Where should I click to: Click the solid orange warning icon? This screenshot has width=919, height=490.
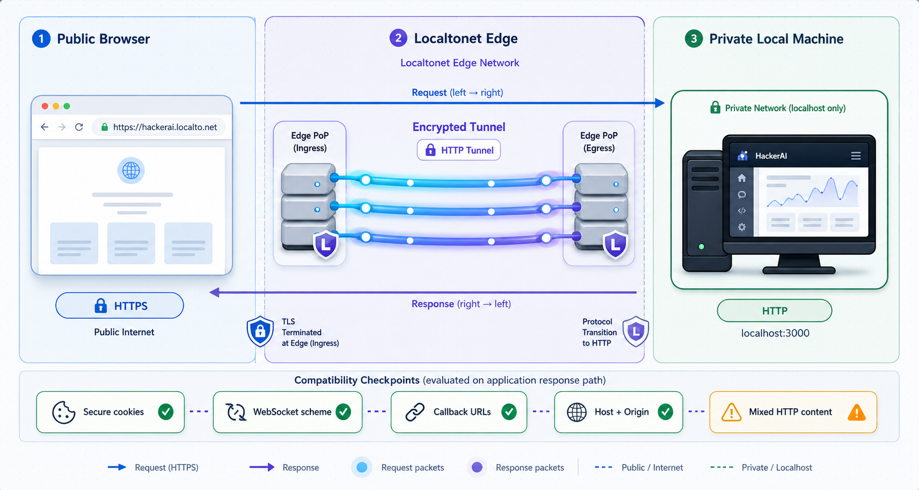point(857,412)
